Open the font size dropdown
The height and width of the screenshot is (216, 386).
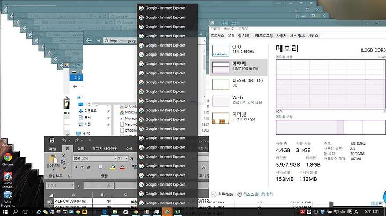tap(127, 158)
